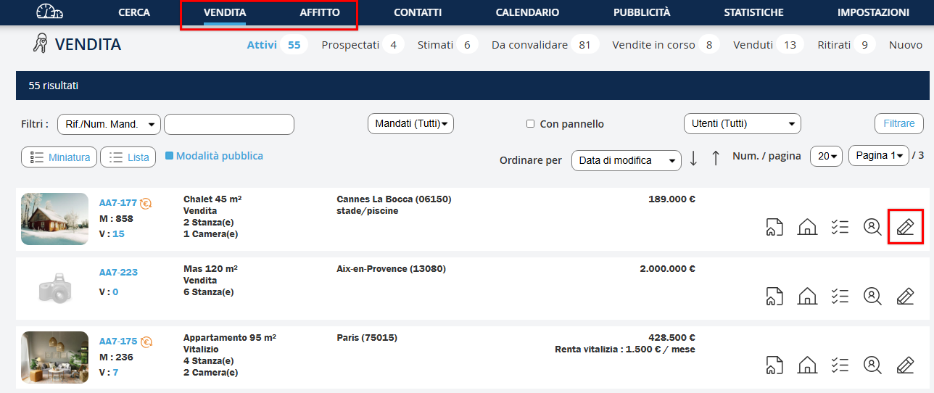Viewport: 934px width, 393px height.
Task: Switch to the Da convalidare tab
Action: (x=529, y=45)
